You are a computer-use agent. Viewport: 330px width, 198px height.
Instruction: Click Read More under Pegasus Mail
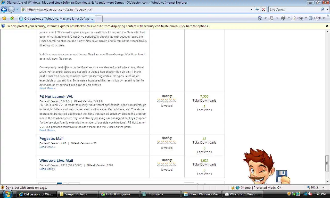(47, 147)
